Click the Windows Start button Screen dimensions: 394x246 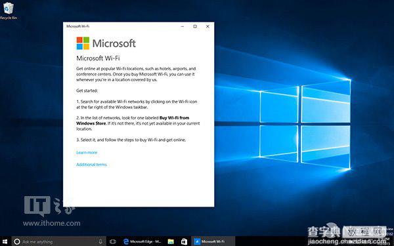coord(5,241)
